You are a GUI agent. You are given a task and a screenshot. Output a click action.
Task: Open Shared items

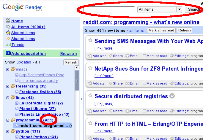click(23, 39)
